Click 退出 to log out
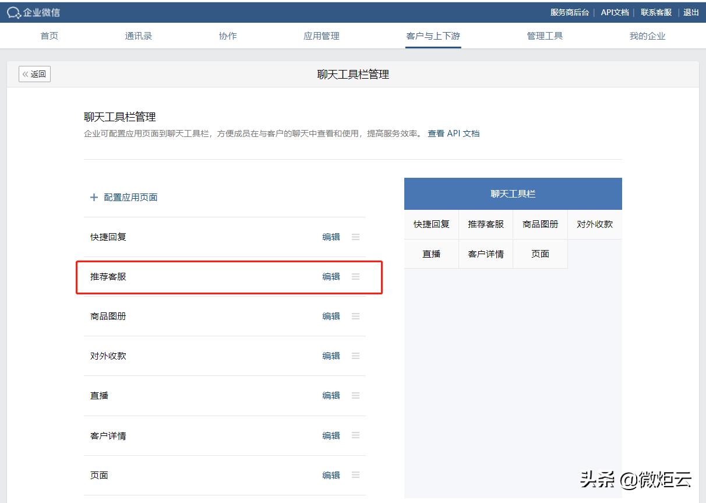Screen dimensions: 706x503 [x=691, y=12]
